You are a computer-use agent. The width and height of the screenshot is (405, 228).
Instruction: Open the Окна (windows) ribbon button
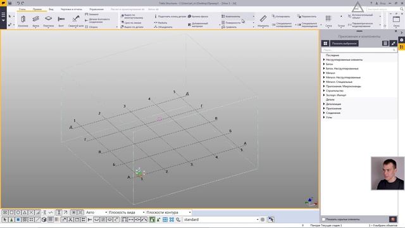coord(396,21)
